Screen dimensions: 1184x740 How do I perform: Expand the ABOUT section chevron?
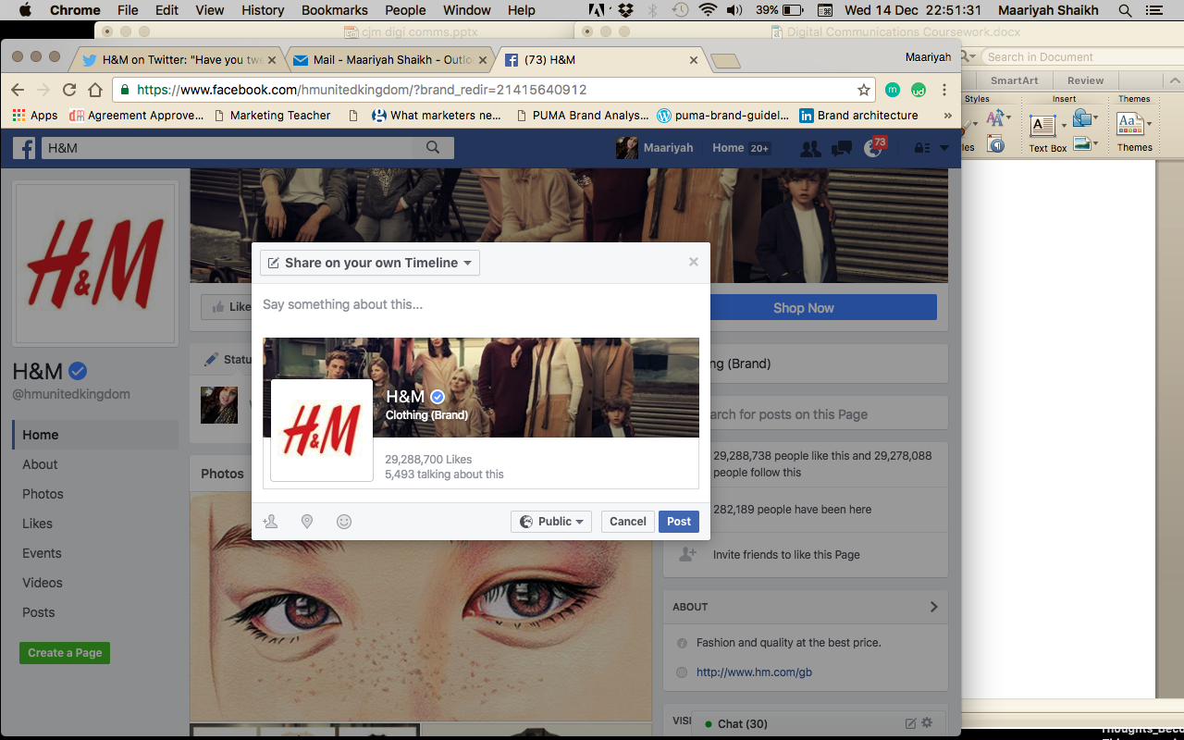tap(933, 607)
